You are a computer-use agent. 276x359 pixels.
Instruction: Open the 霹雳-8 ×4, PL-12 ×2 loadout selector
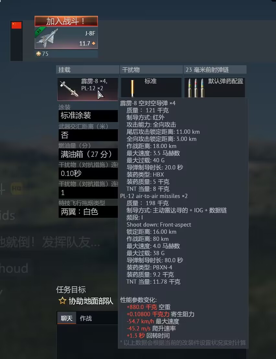coord(88,89)
